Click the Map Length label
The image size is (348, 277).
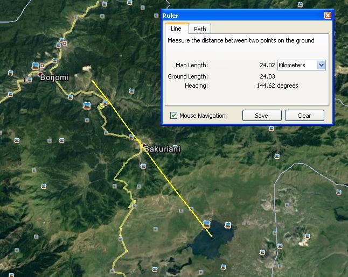pyautogui.click(x=192, y=65)
